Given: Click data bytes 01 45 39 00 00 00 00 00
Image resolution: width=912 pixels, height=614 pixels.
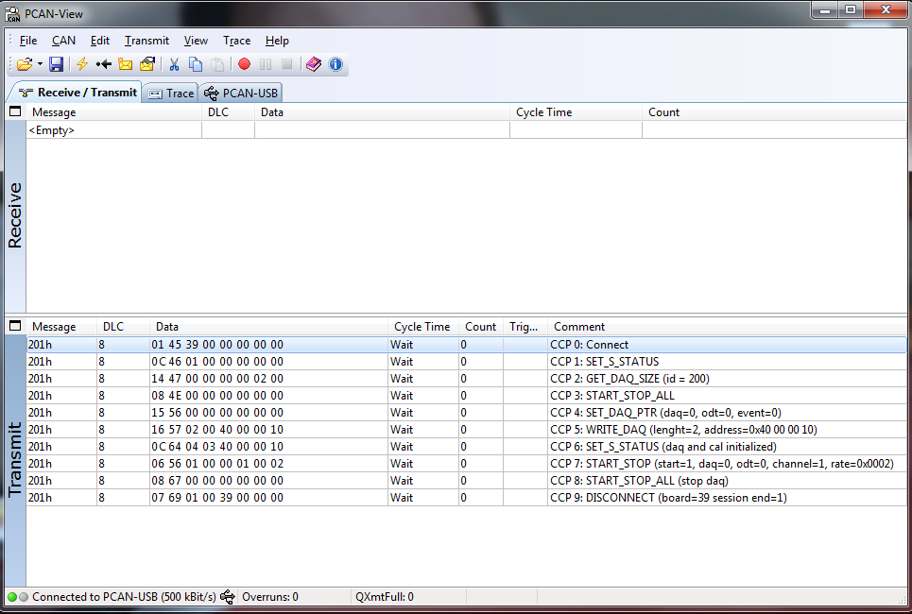Looking at the screenshot, I should coord(217,345).
